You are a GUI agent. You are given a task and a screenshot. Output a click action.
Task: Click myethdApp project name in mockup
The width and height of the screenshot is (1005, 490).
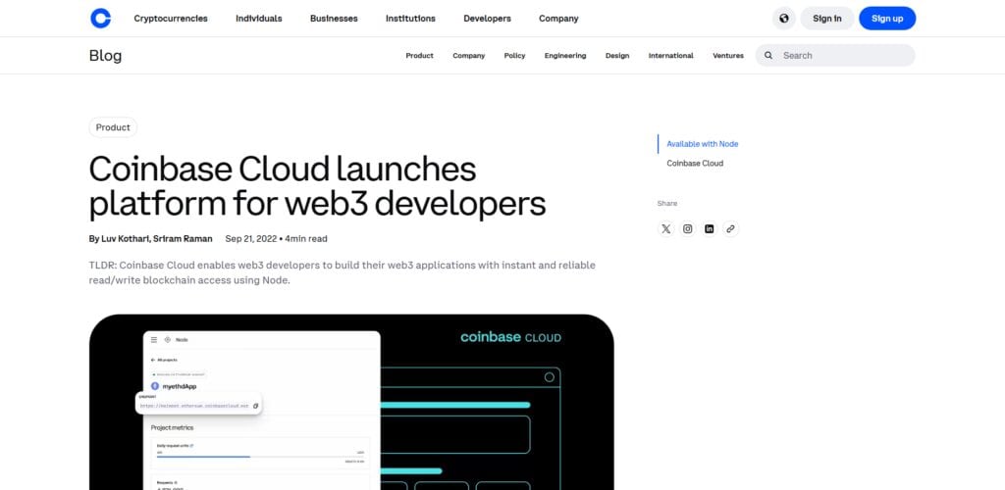click(x=180, y=386)
